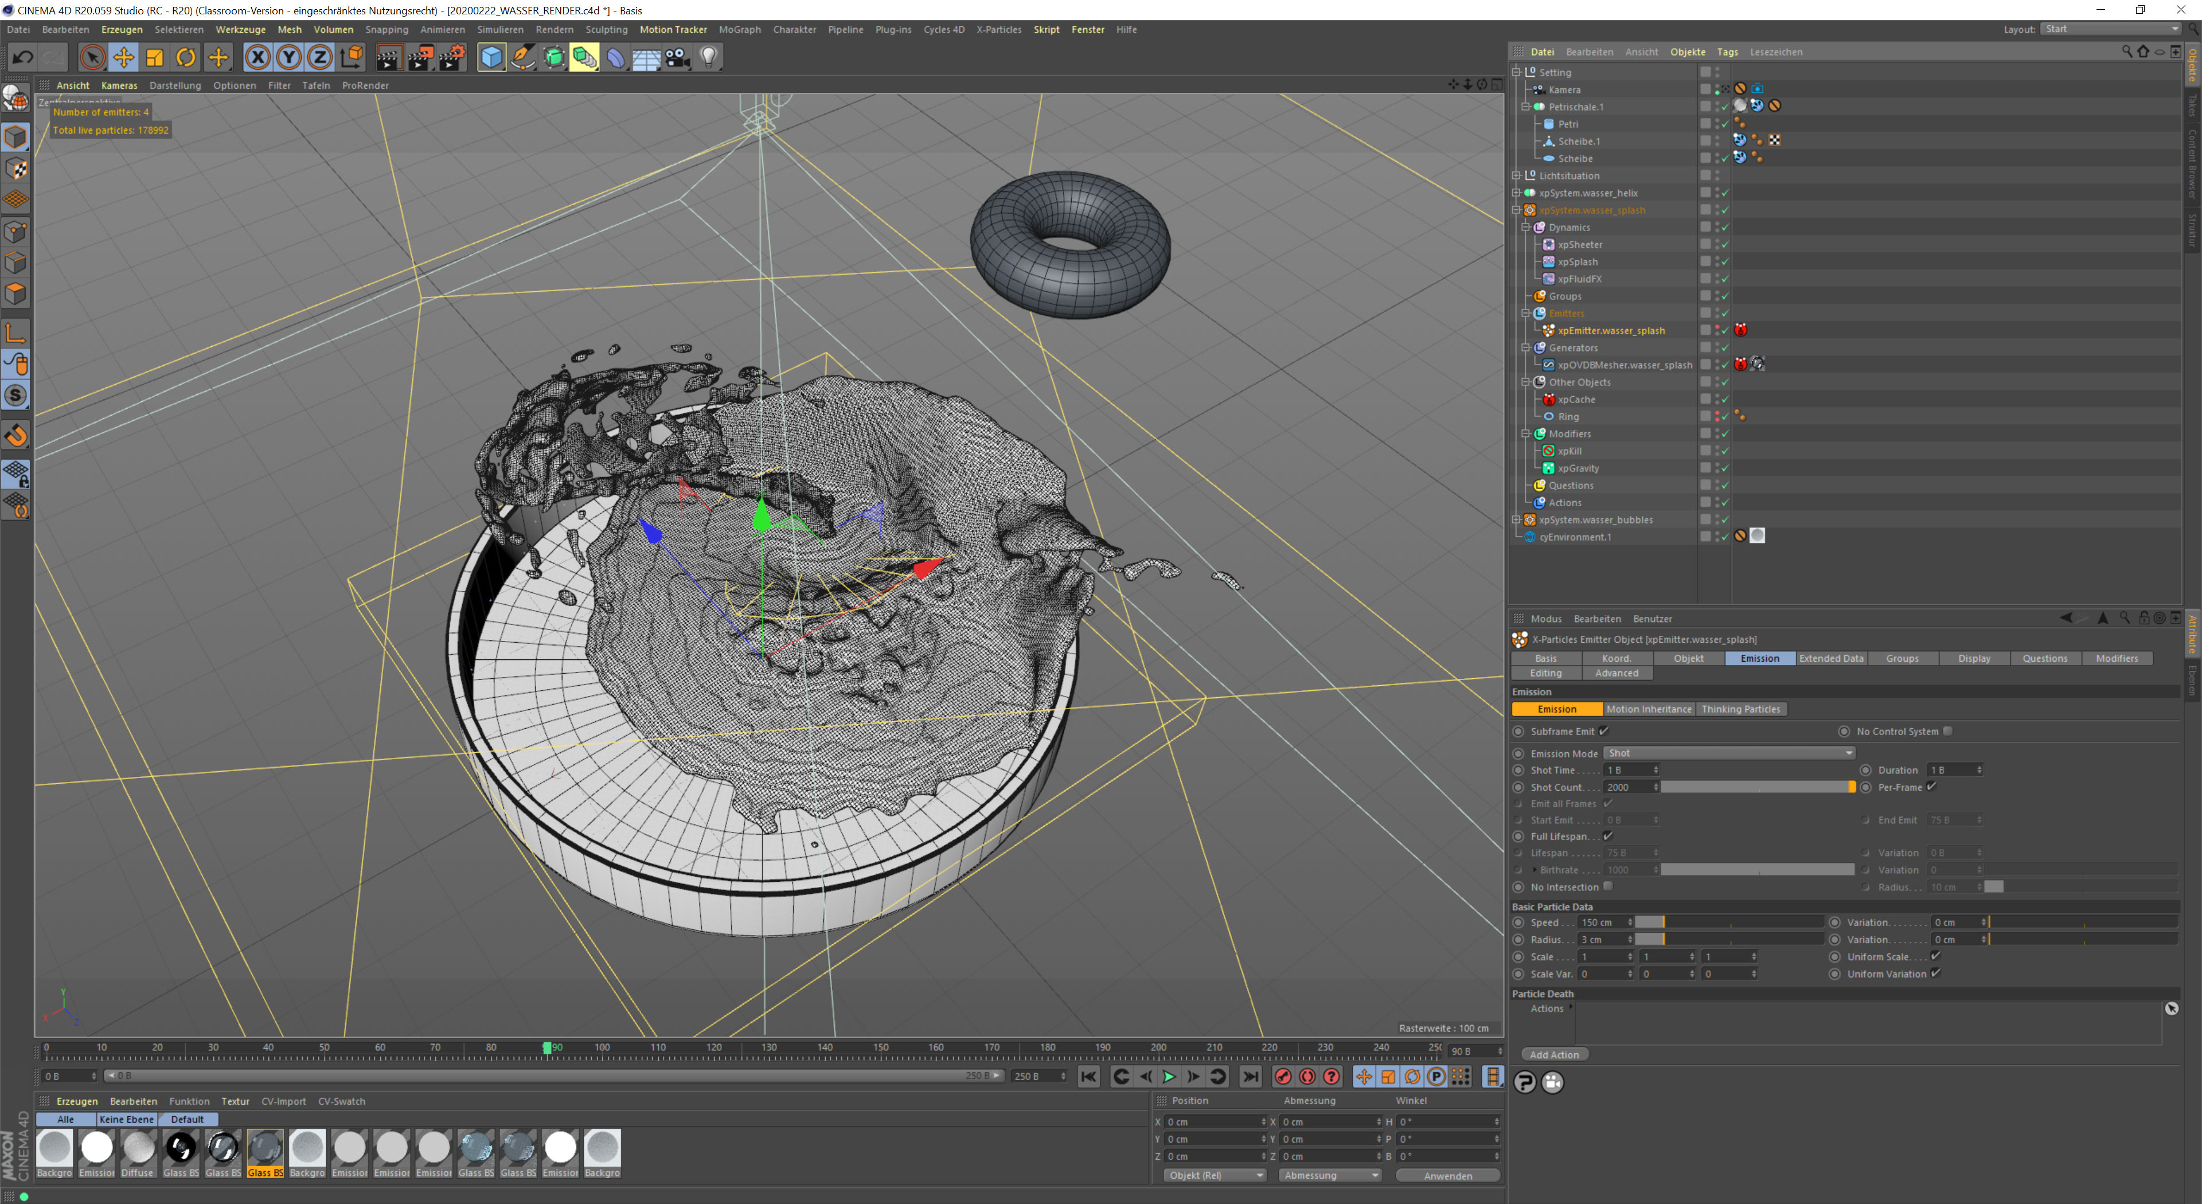2202x1204 pixels.
Task: Select the Rotate tool icon
Action: [x=185, y=57]
